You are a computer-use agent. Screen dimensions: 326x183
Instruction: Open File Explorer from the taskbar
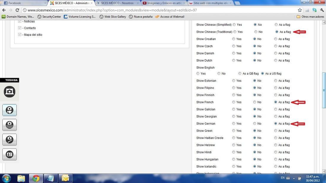pos(21,178)
